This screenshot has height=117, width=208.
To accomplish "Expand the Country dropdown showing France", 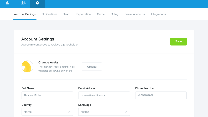I will (47, 112).
